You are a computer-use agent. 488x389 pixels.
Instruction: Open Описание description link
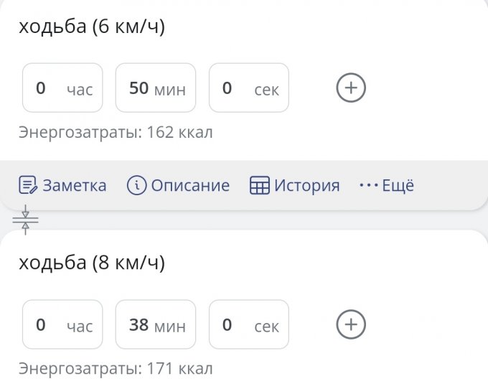(190, 185)
